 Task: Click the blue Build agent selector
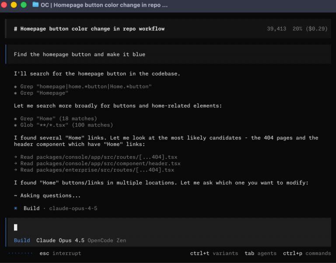coord(22,240)
